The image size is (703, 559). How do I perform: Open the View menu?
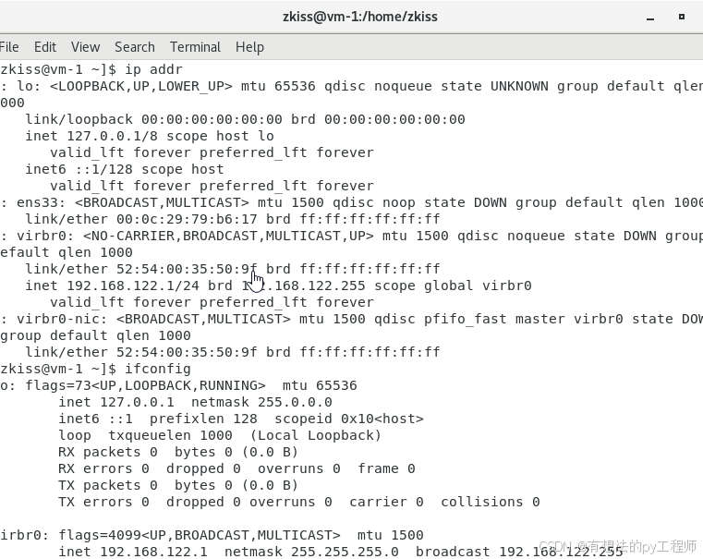(85, 47)
